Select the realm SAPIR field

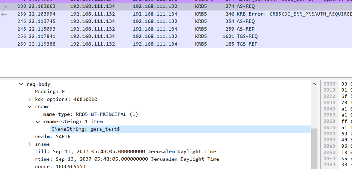[52, 136]
